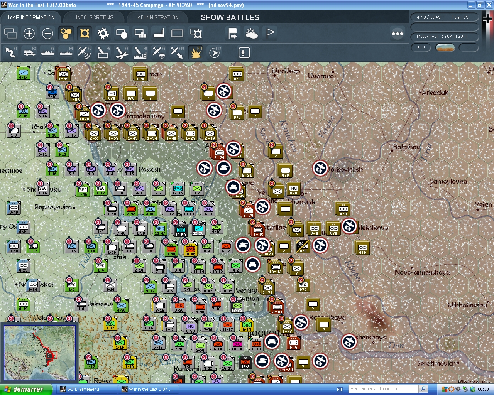
Task: Toggle the yellow square hex-control overlay icon
Action: point(85,34)
